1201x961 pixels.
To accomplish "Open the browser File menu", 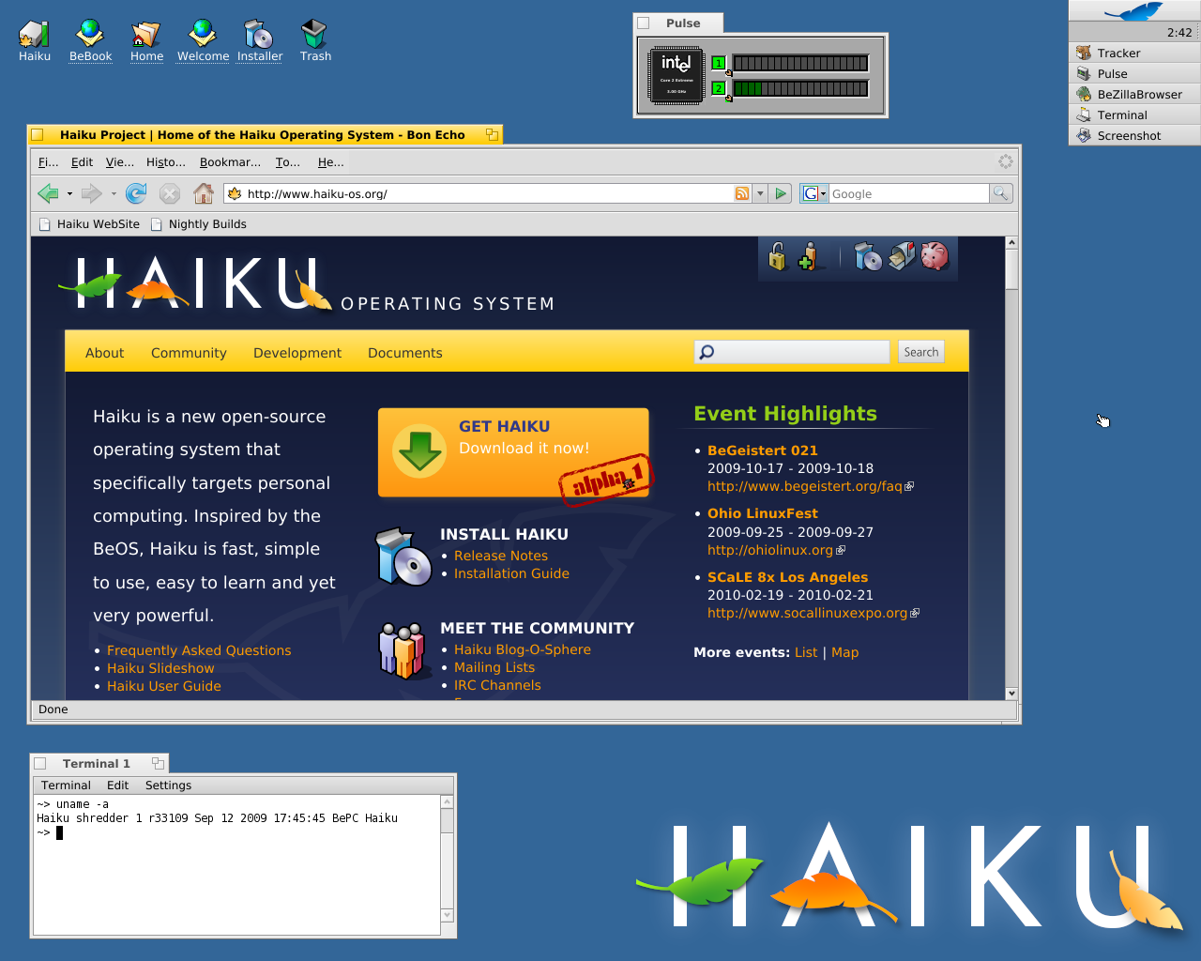I will 48,161.
